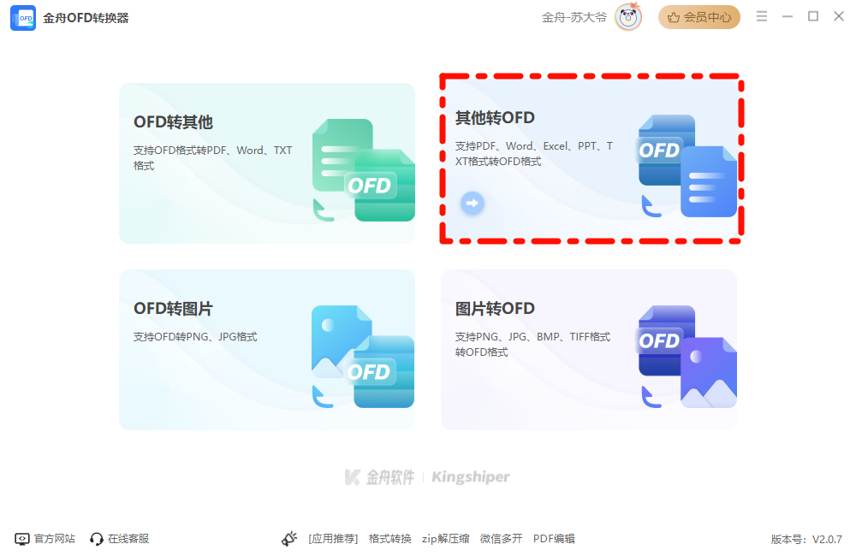Image resolution: width=856 pixels, height=556 pixels.
Task: Open the panda user avatar
Action: pyautogui.click(x=628, y=17)
